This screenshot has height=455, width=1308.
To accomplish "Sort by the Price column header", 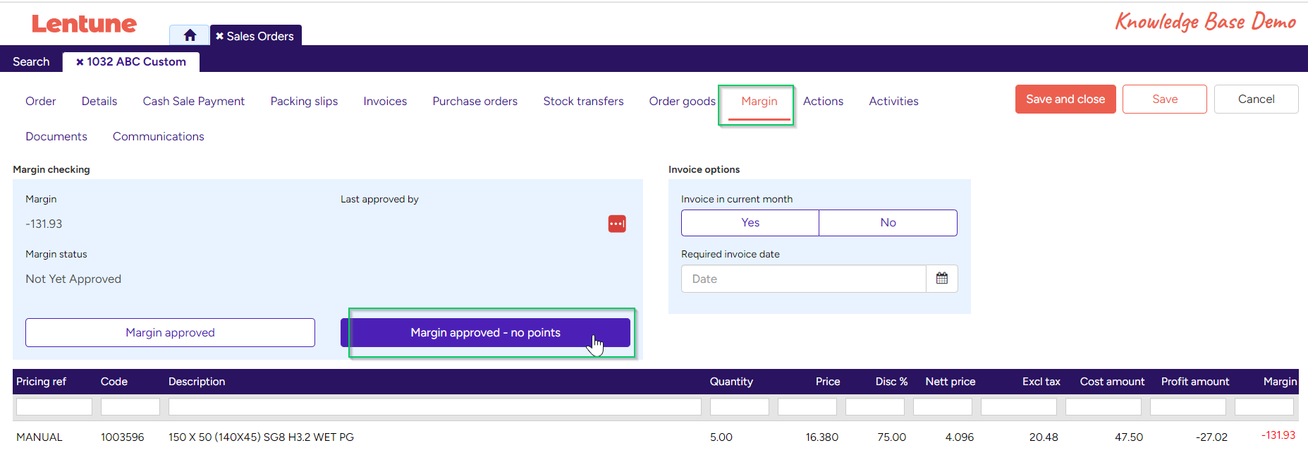I will [828, 382].
